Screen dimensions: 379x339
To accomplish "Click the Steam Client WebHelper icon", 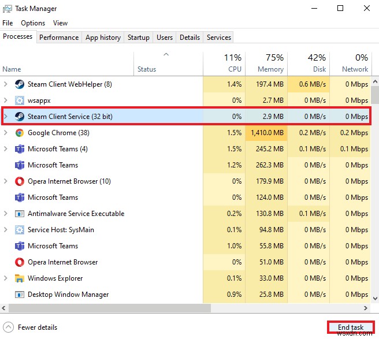I will [19, 84].
